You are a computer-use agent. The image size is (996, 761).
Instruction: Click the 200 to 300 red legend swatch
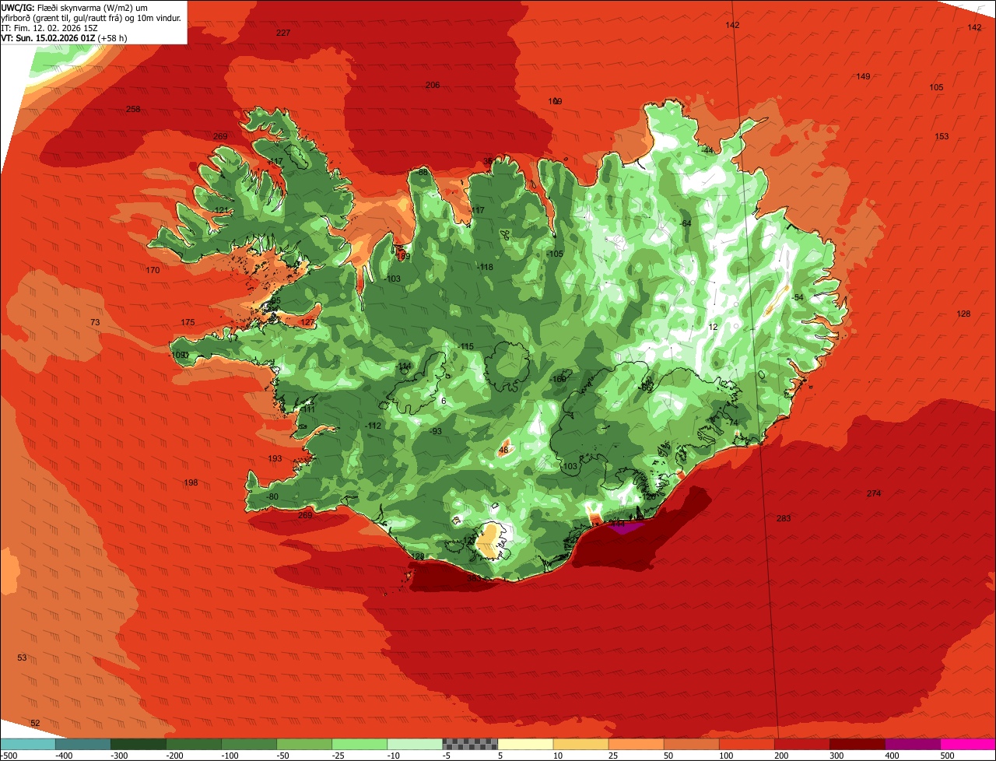pyautogui.click(x=801, y=744)
